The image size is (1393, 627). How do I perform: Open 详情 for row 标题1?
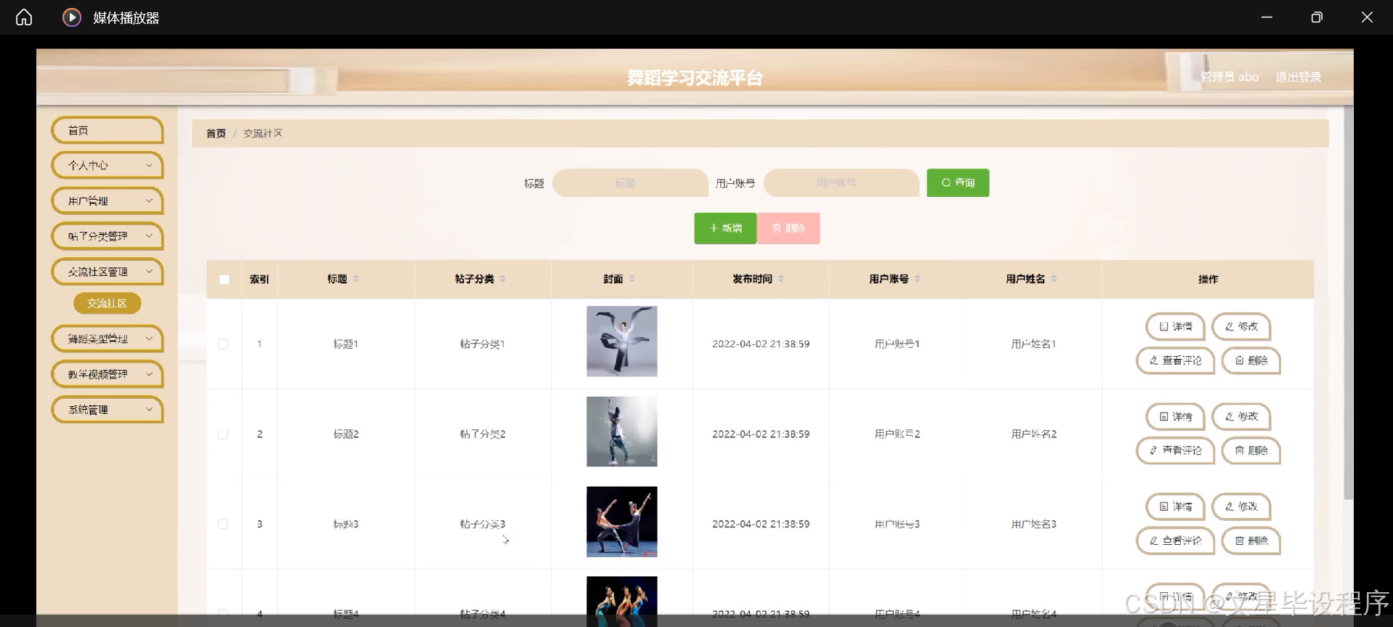click(x=1175, y=327)
